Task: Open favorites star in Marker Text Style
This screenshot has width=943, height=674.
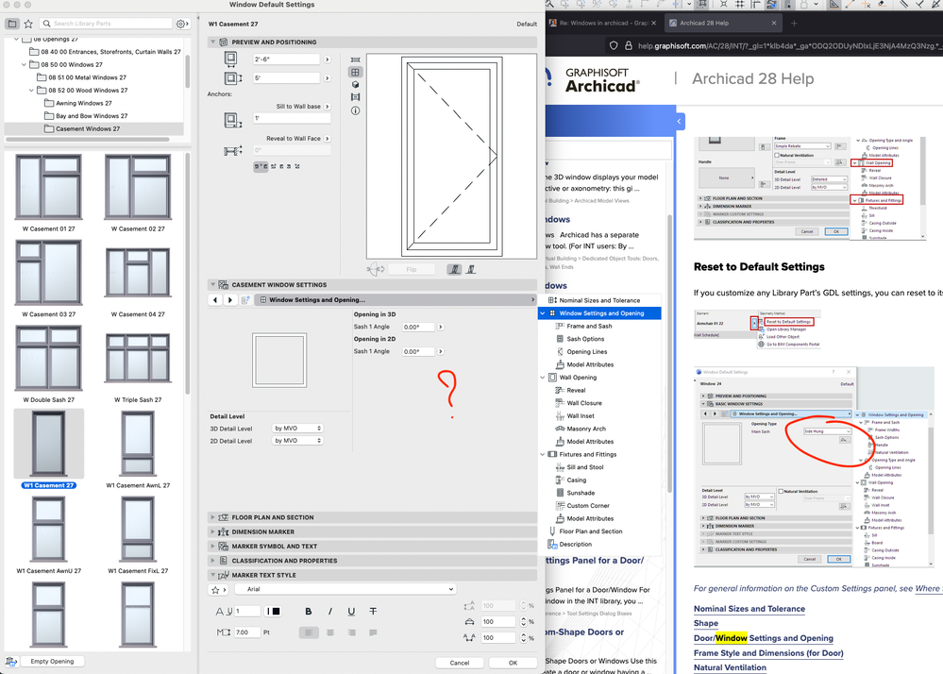Action: coord(218,590)
